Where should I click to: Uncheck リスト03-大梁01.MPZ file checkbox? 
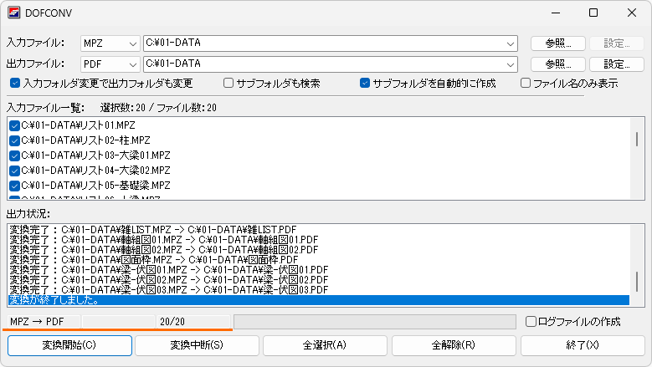point(14,155)
